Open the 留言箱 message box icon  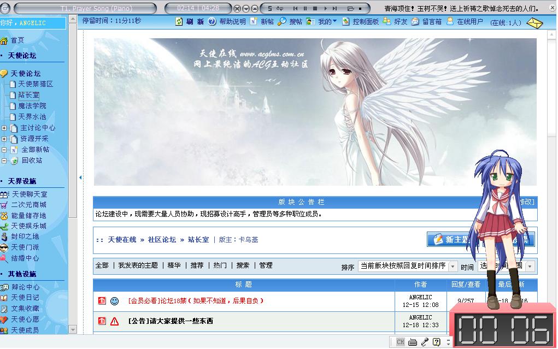click(x=415, y=22)
